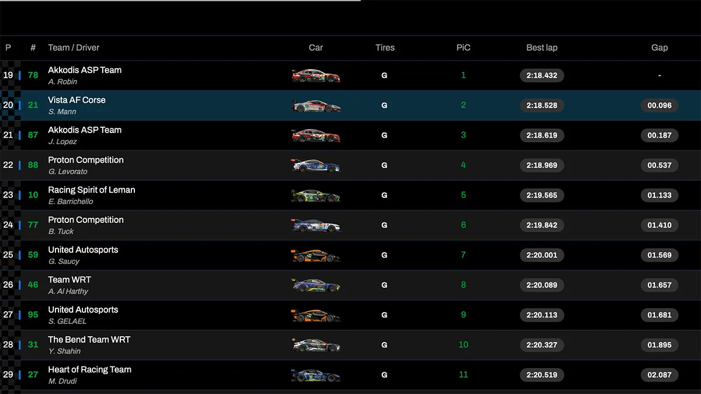Click the 2:20.113 lap time badge

[x=542, y=315]
